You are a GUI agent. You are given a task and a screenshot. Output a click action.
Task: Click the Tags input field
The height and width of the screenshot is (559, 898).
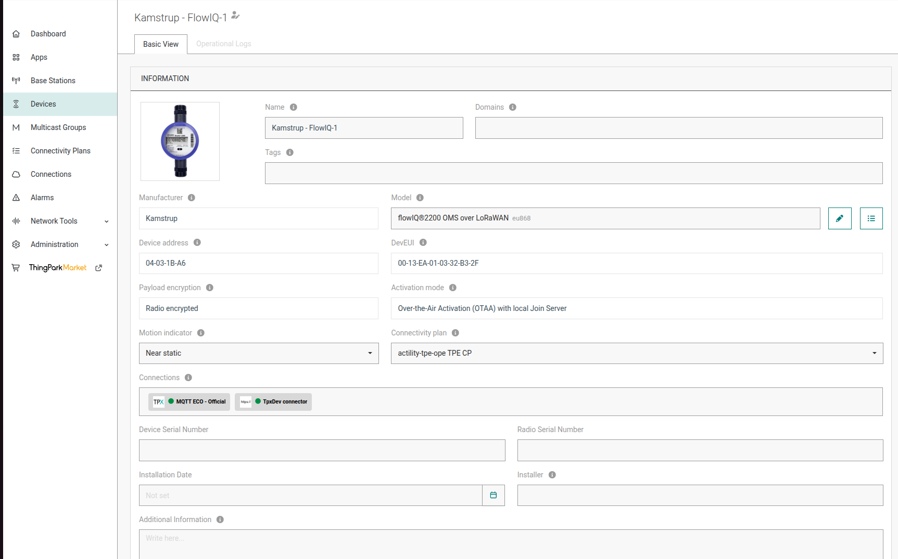(574, 173)
